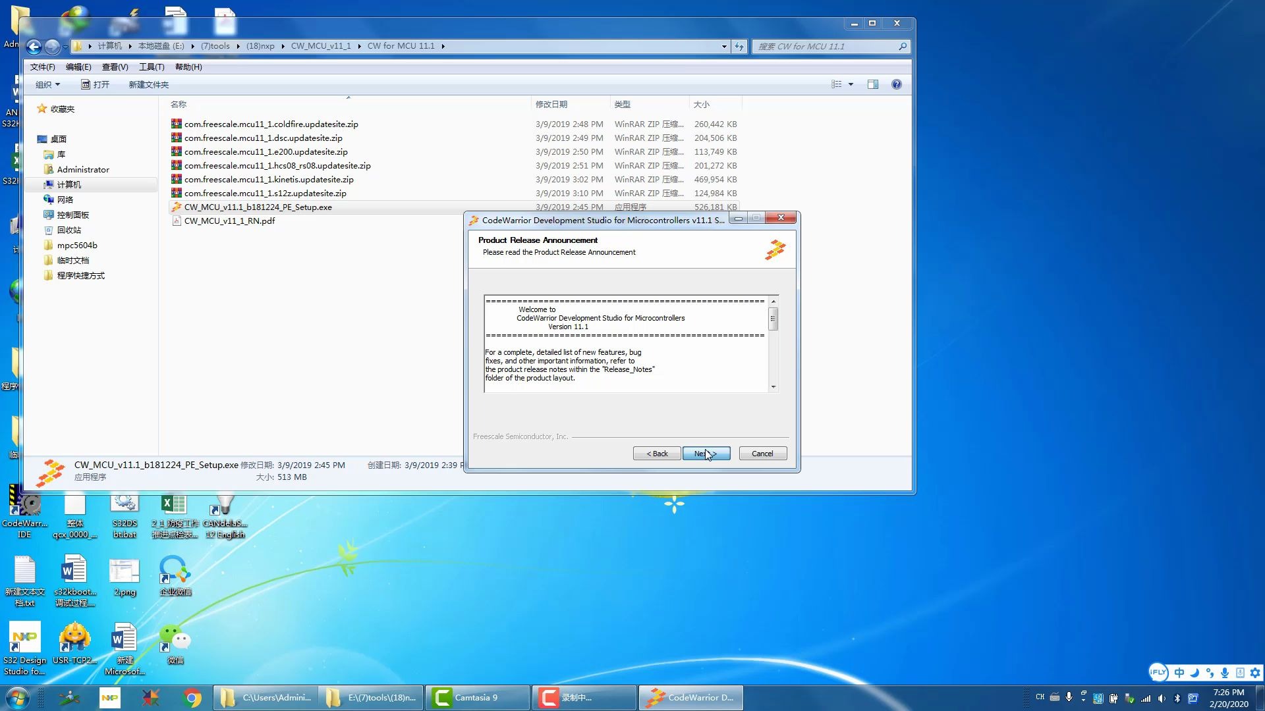Switch to CodeWarrior taskbar button
Viewport: 1265px width, 711px height.
[690, 698]
